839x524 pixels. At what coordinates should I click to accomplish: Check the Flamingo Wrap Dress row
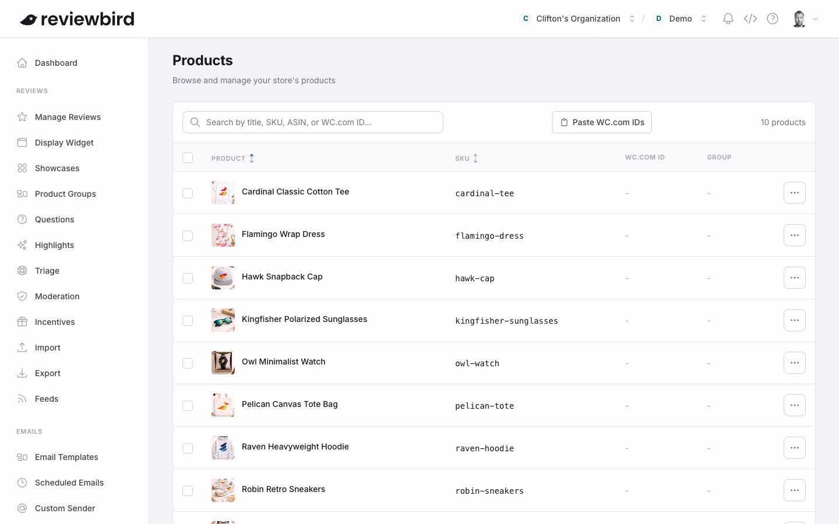pos(188,236)
